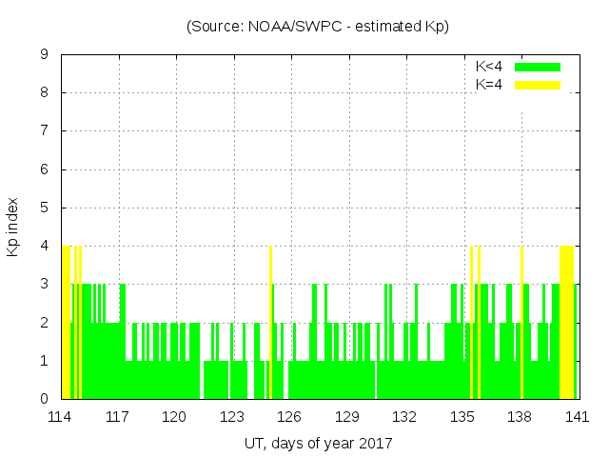
Task: Click the thin yellow bar near day 125
Action: [270, 324]
